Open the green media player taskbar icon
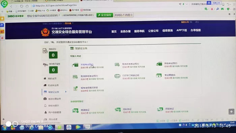Image resolution: width=236 pixels, height=133 pixels. tap(78, 127)
